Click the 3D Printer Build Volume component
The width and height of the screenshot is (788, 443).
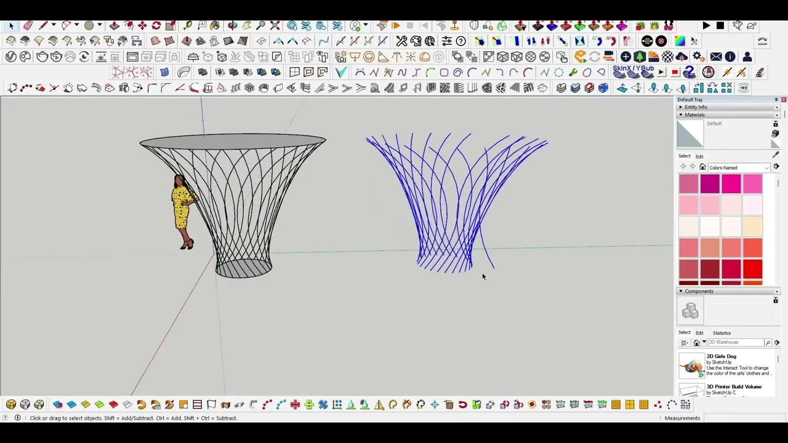point(734,386)
